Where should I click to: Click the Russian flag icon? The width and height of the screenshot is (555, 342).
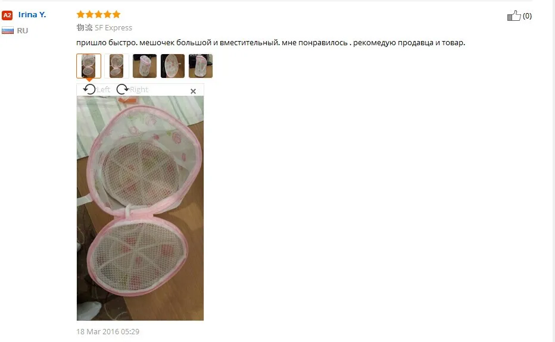point(7,30)
